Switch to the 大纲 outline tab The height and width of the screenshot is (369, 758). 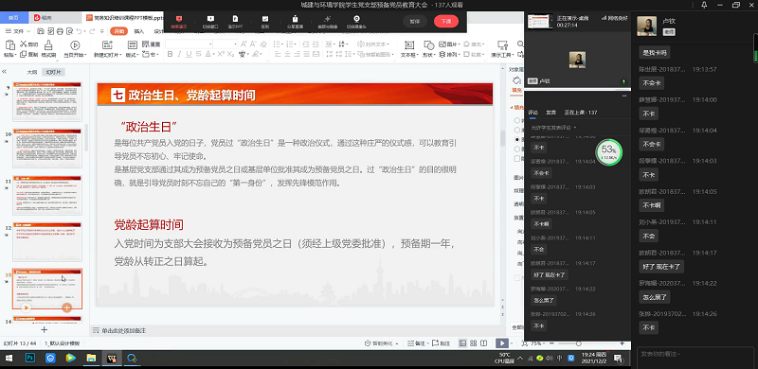pyautogui.click(x=32, y=72)
